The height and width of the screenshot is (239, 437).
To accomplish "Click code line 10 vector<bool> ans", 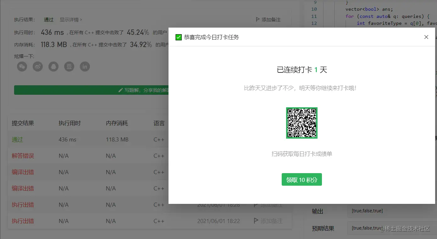I will coord(369,9).
